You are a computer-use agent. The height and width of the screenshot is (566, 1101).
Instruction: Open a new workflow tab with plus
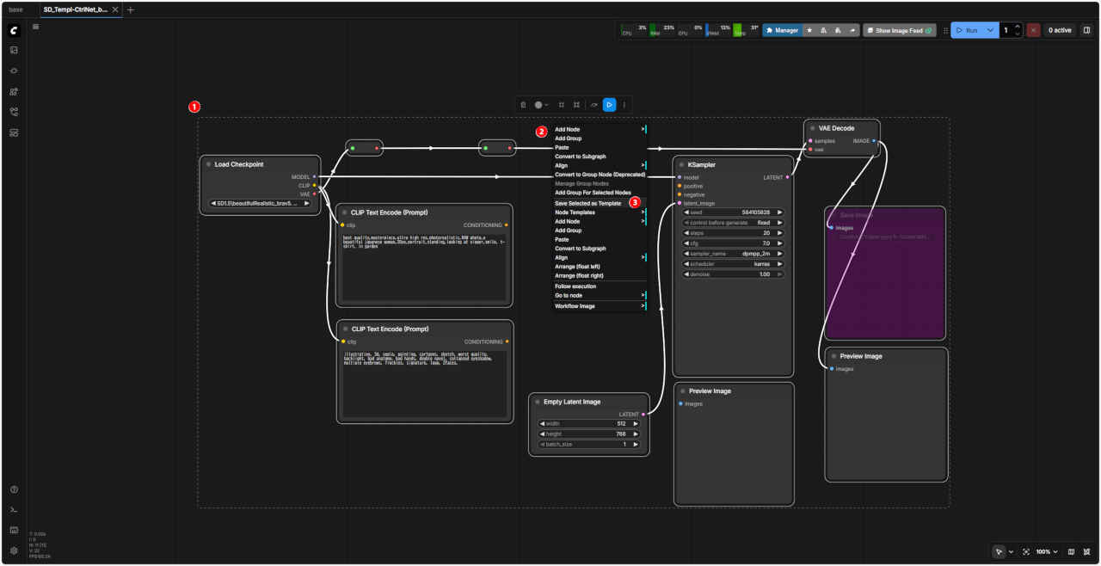(131, 9)
